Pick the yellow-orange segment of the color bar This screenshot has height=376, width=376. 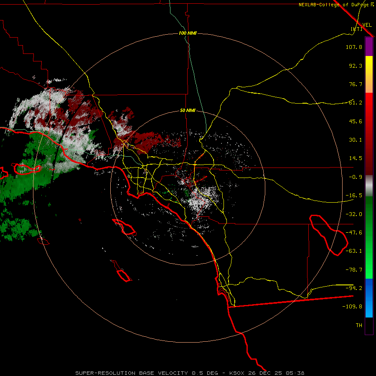(x=369, y=74)
